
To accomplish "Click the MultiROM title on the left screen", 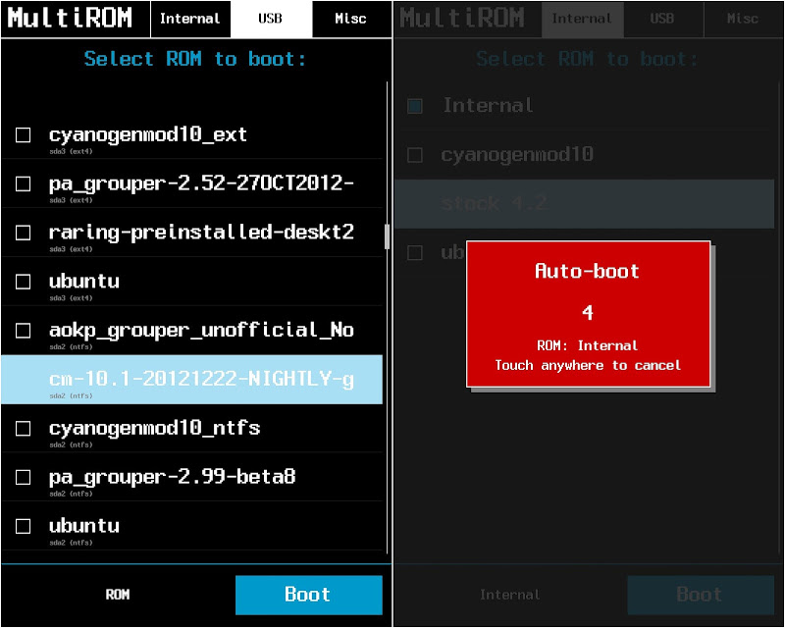I will [70, 18].
